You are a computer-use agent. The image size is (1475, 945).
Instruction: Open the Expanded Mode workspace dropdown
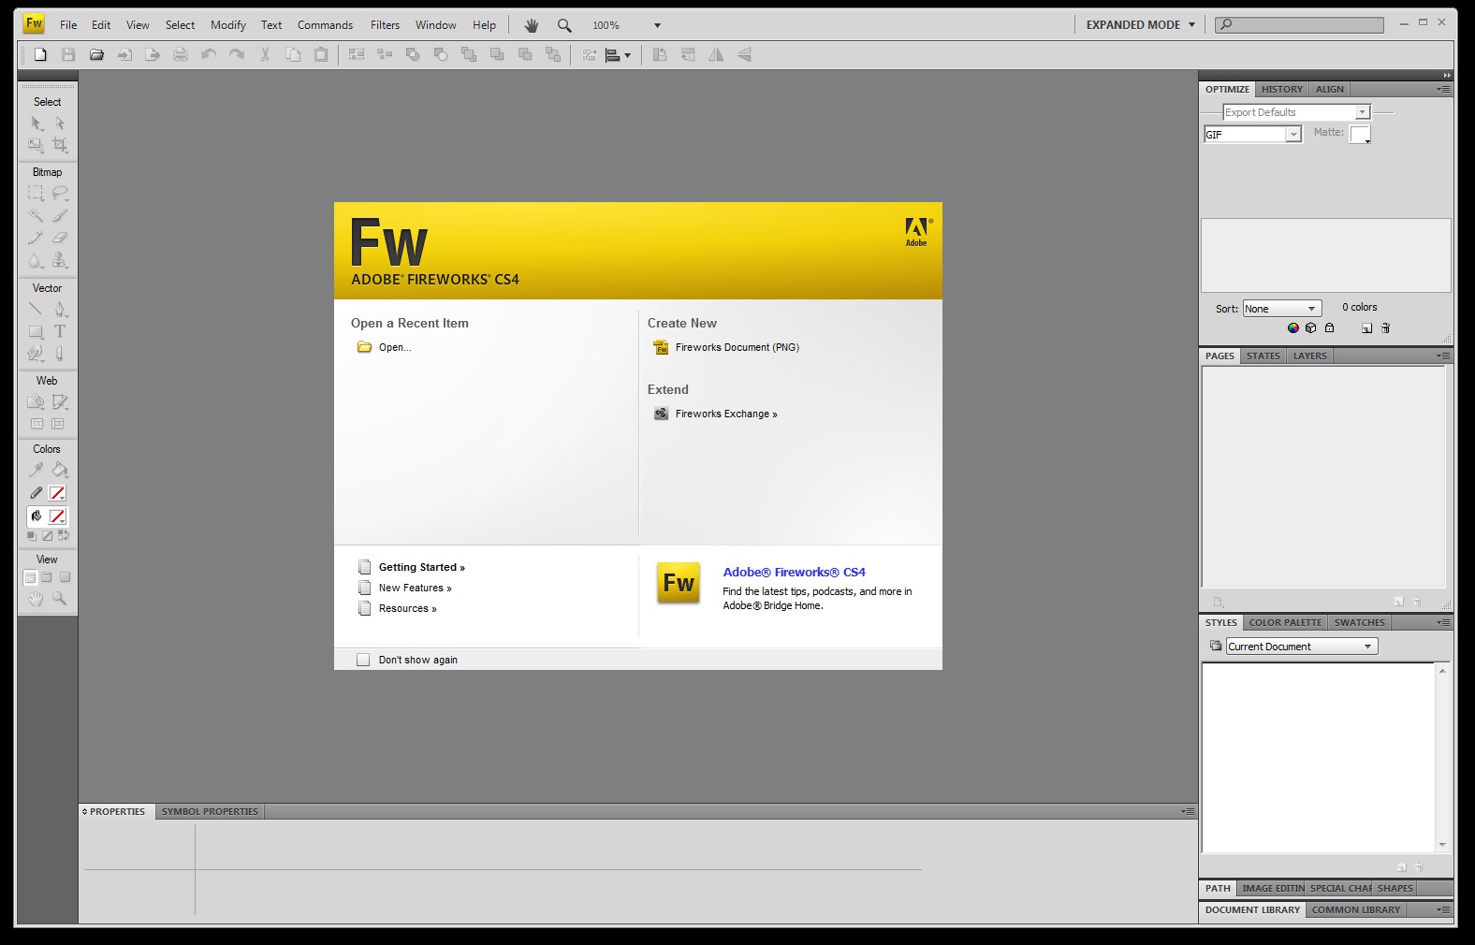tap(1141, 25)
